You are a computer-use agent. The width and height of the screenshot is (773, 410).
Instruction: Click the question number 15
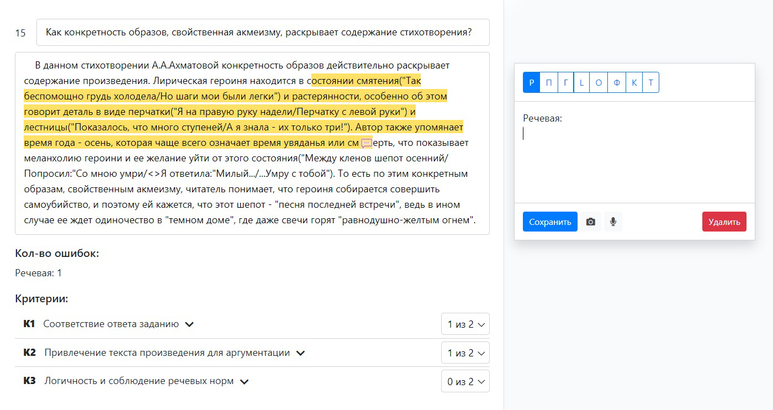tap(20, 33)
